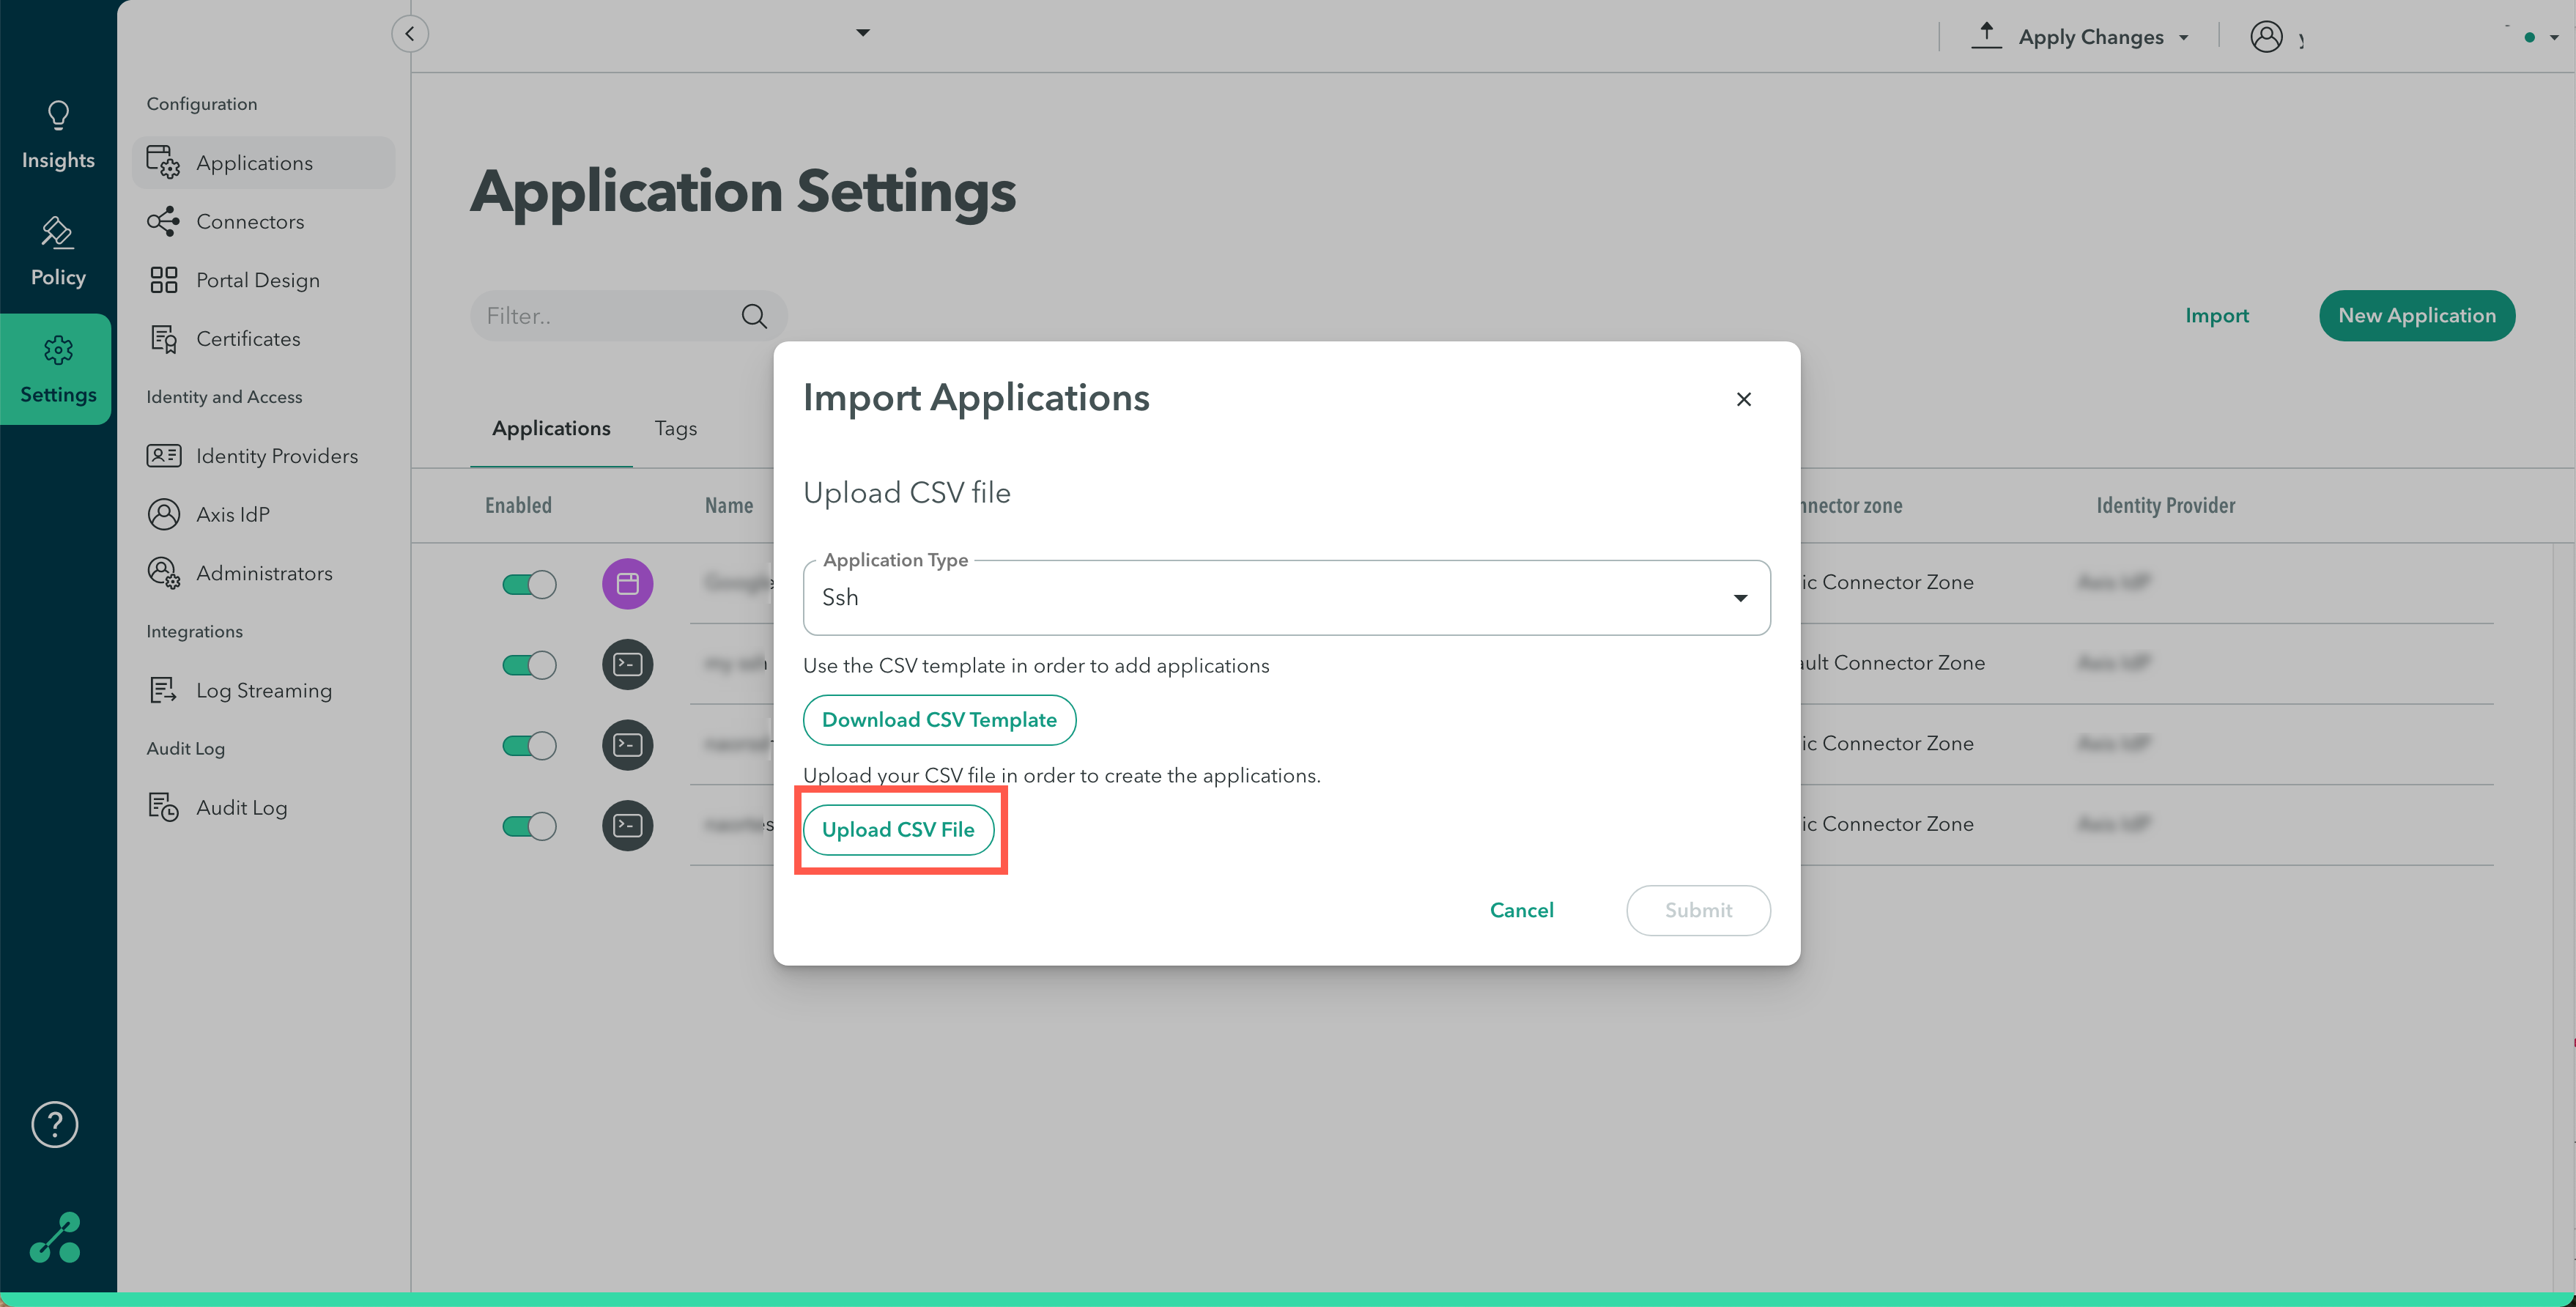Toggle enabled switch for first application row
The image size is (2576, 1307).
click(529, 584)
